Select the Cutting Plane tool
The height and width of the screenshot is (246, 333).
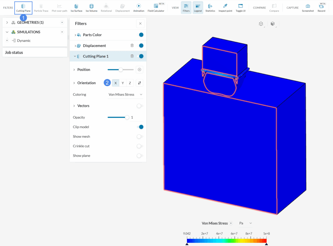click(x=23, y=7)
